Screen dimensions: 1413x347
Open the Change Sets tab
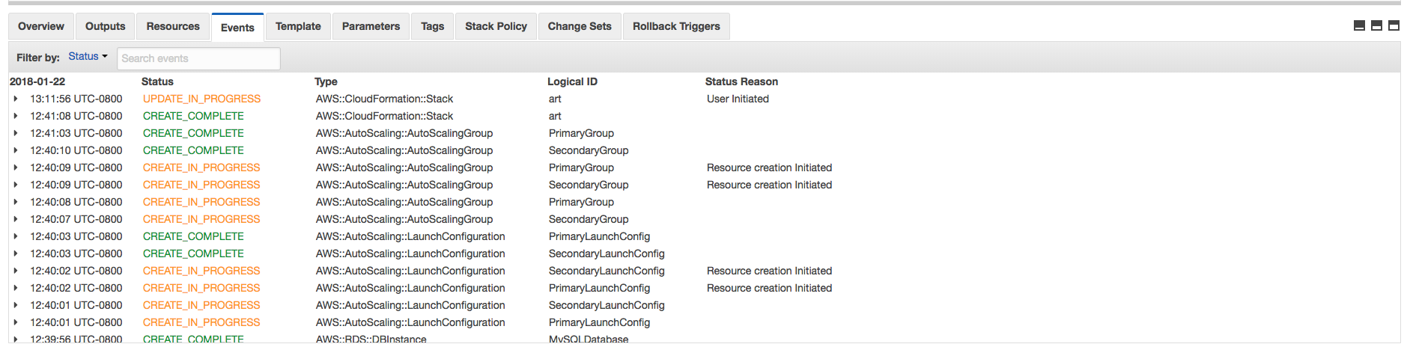click(580, 26)
